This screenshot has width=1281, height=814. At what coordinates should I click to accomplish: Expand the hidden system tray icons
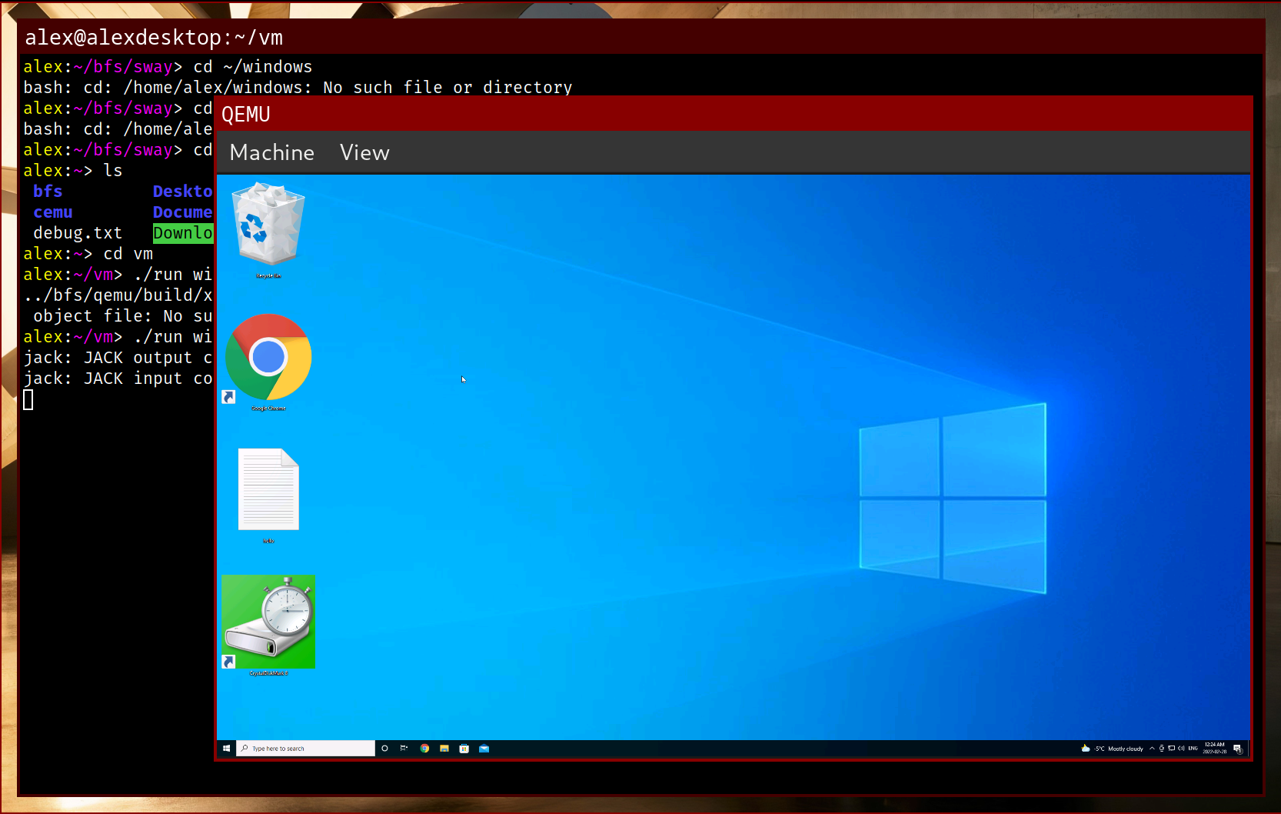[1152, 748]
